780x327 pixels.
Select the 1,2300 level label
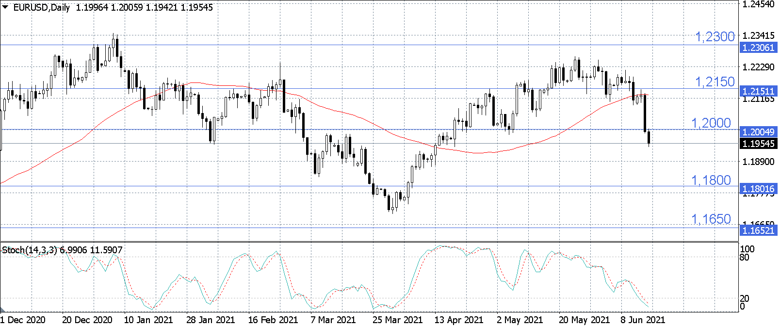[715, 36]
